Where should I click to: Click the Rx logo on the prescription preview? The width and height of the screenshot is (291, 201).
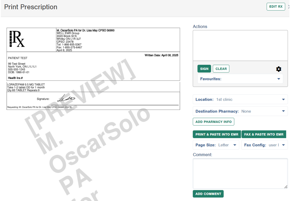[x=17, y=39]
